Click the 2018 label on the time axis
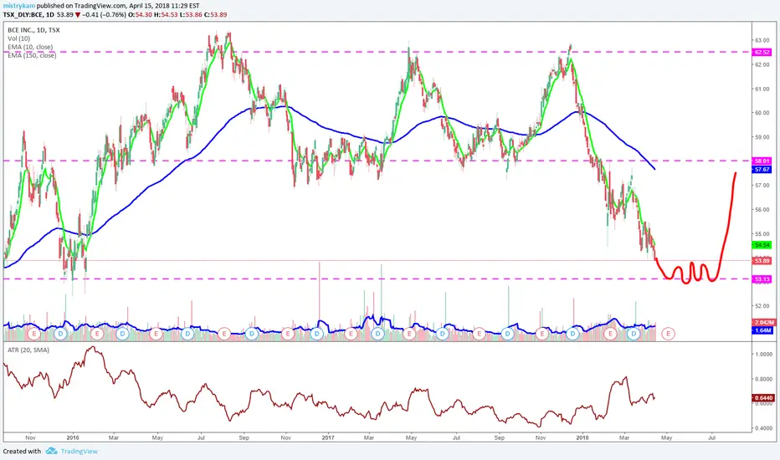Image resolution: width=780 pixels, height=460 pixels. [x=582, y=437]
